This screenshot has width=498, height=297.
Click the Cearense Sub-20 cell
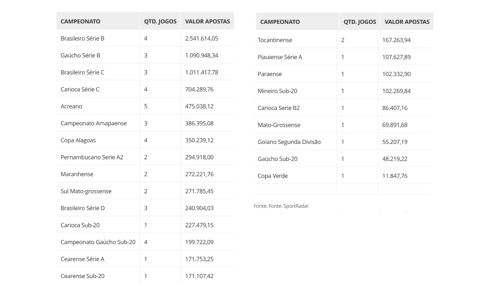point(82,276)
